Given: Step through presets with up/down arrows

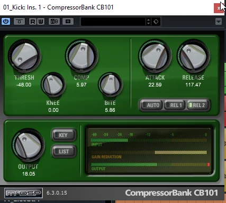Looking at the screenshot, I should point(148,22).
